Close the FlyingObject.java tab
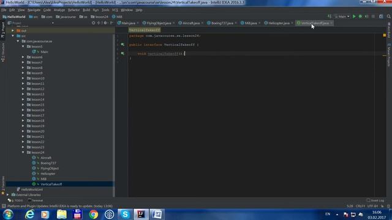Viewport: 392px width, 220px height. coord(174,23)
